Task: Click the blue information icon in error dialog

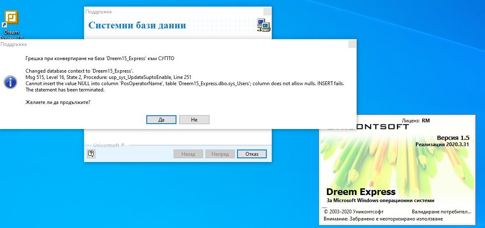Action: click(x=10, y=81)
